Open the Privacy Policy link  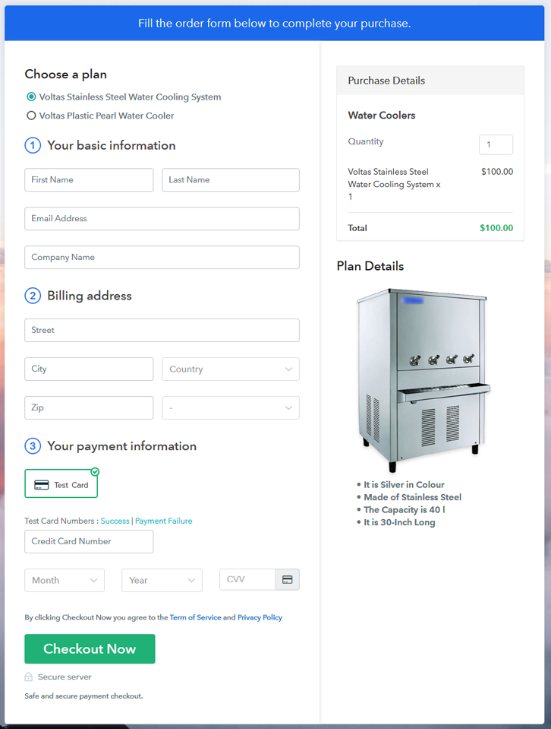pos(260,617)
